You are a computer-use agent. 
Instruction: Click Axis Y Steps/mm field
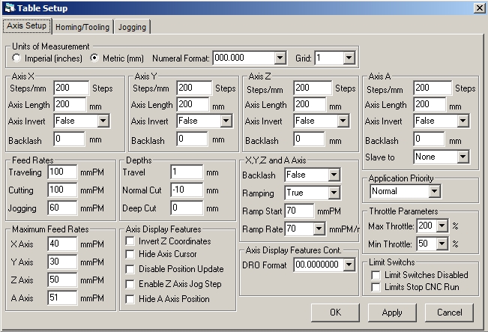[x=194, y=88]
